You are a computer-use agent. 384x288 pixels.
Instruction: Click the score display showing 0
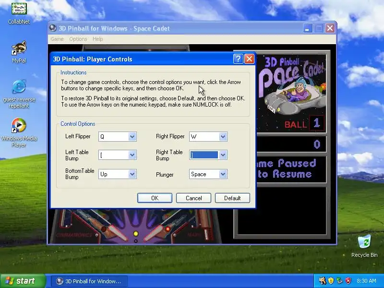coord(291,144)
